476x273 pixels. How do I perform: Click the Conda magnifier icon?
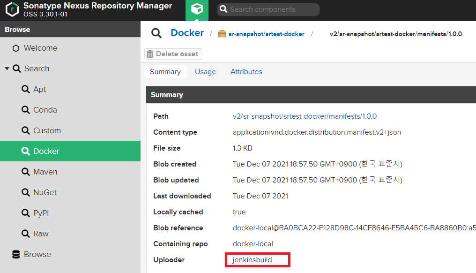pos(26,110)
